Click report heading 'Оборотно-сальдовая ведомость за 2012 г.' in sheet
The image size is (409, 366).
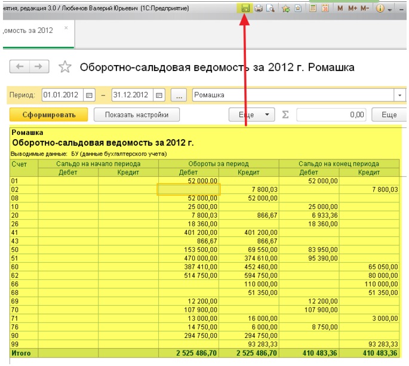[x=103, y=143]
